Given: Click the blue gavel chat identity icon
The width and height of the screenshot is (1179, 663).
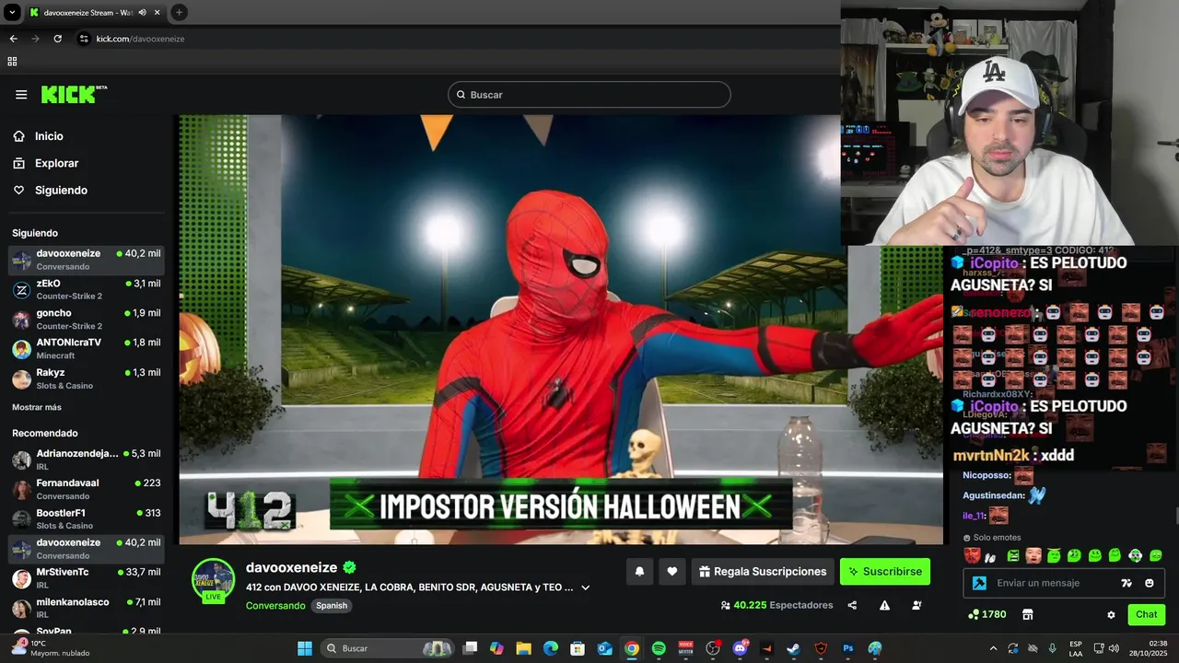Looking at the screenshot, I should 979,583.
